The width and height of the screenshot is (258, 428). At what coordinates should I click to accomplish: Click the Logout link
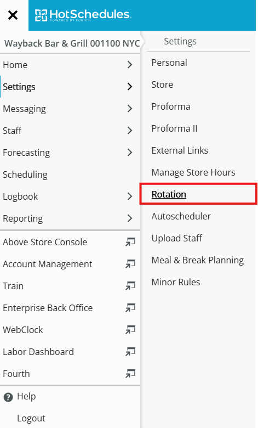[x=31, y=418]
